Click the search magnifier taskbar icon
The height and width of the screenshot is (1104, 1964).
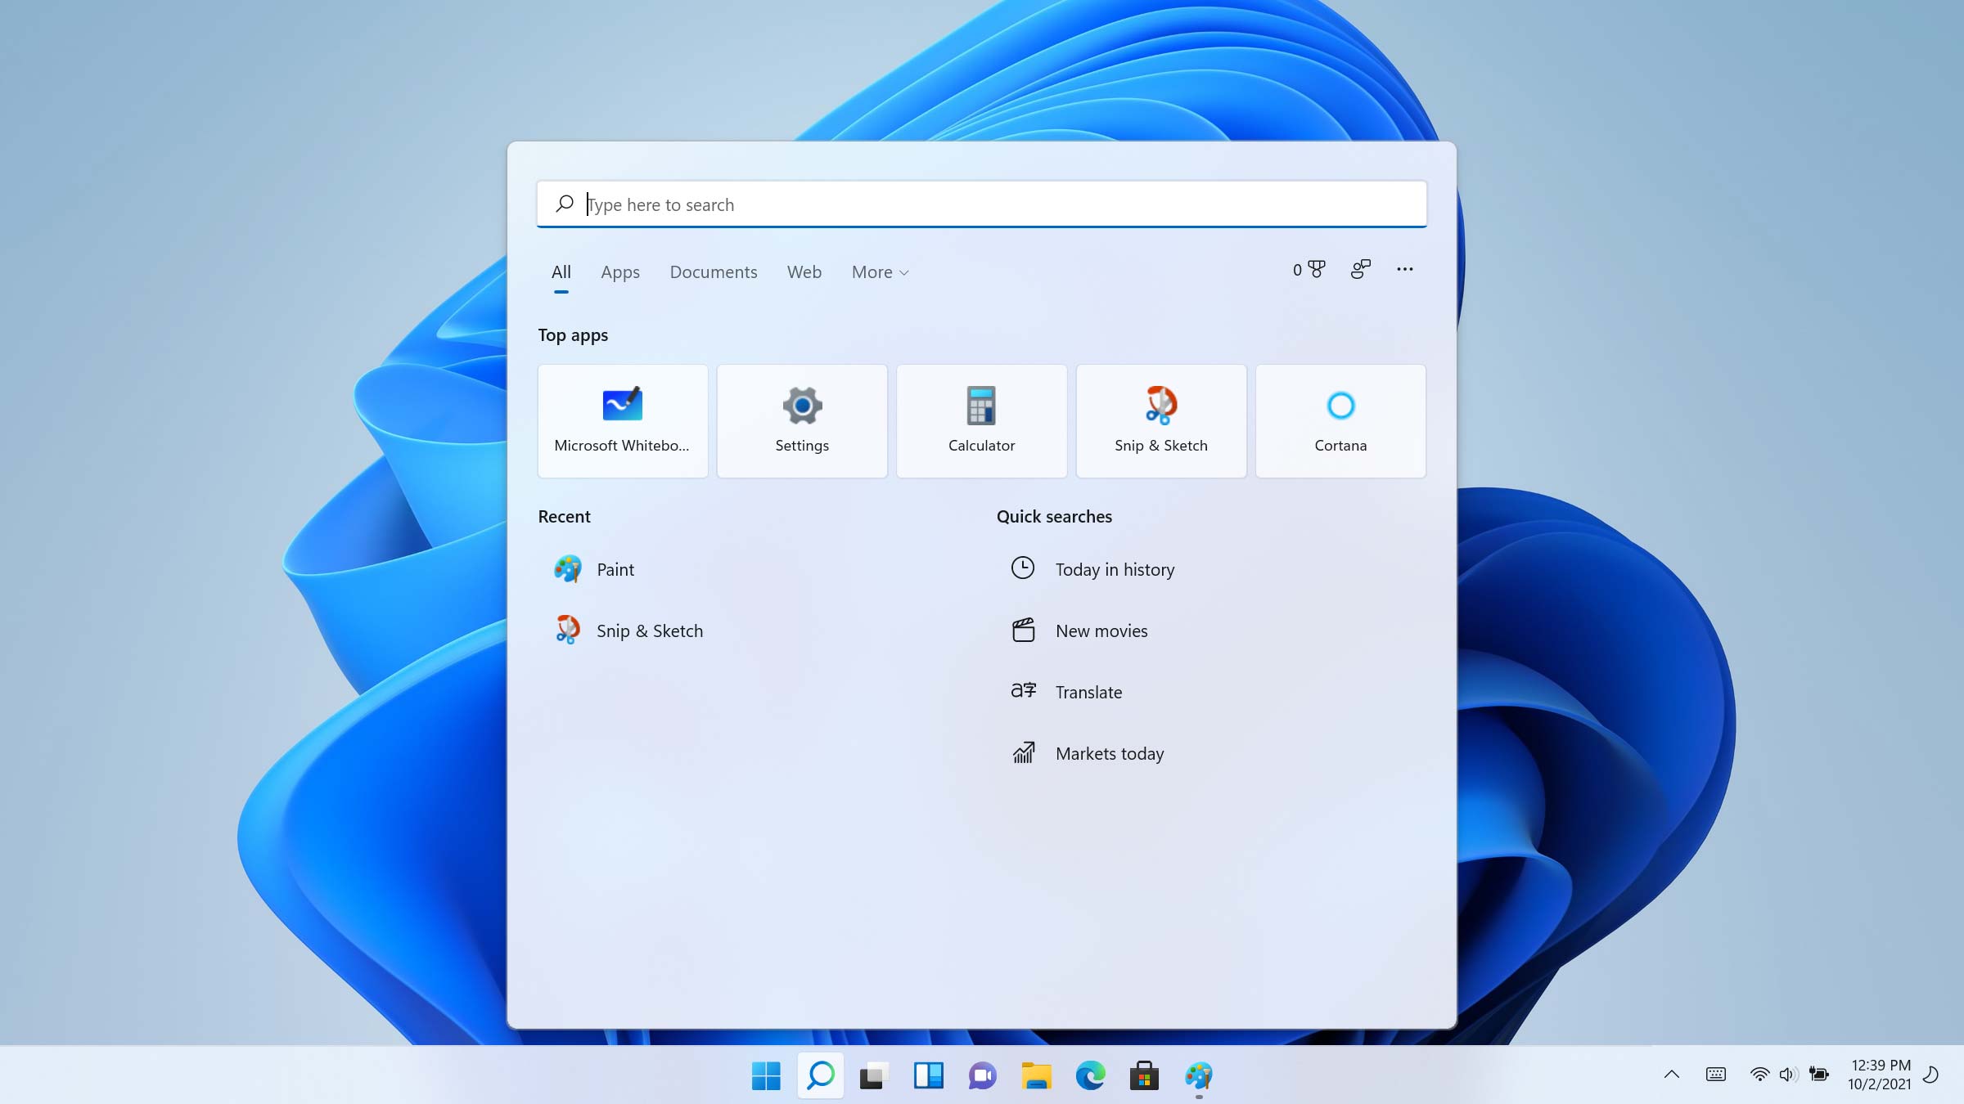pos(820,1075)
